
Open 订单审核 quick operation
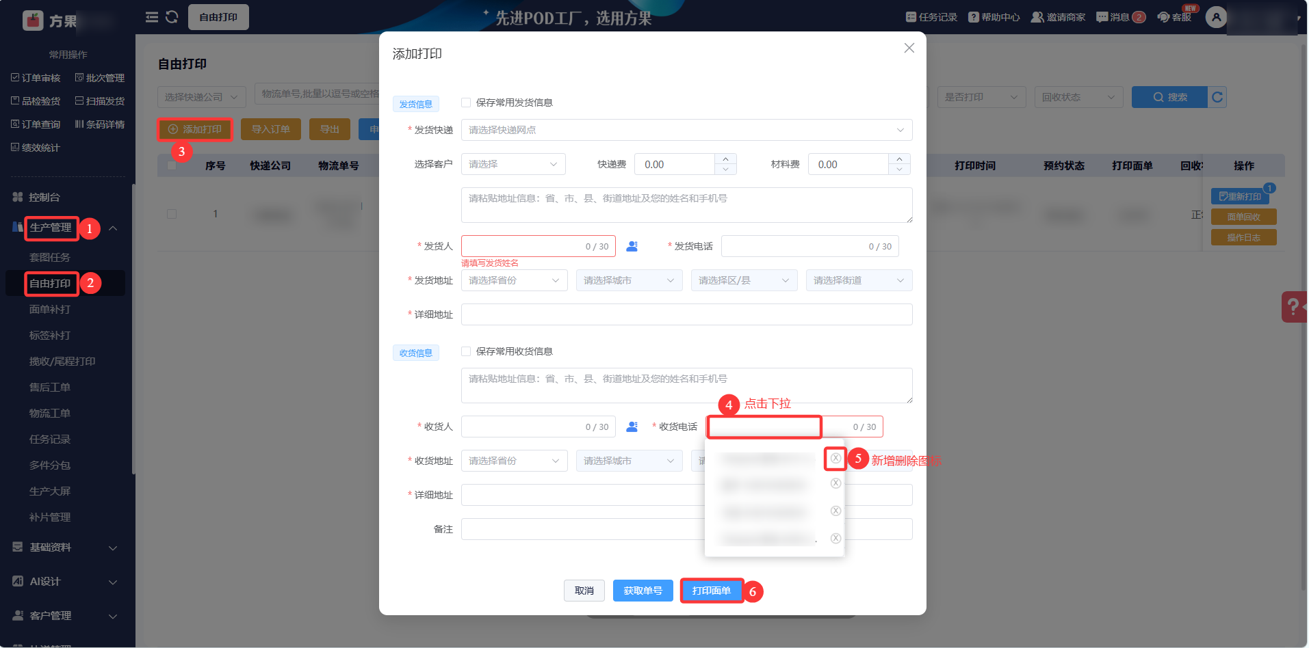[36, 78]
